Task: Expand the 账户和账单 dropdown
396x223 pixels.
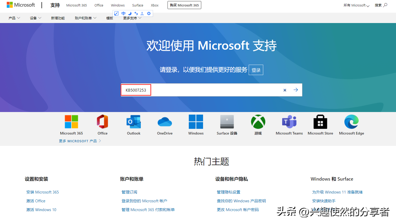Action: [x=86, y=18]
